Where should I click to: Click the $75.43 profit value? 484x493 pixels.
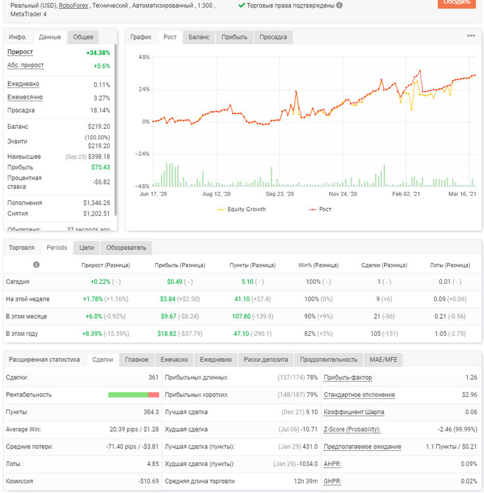tap(101, 167)
